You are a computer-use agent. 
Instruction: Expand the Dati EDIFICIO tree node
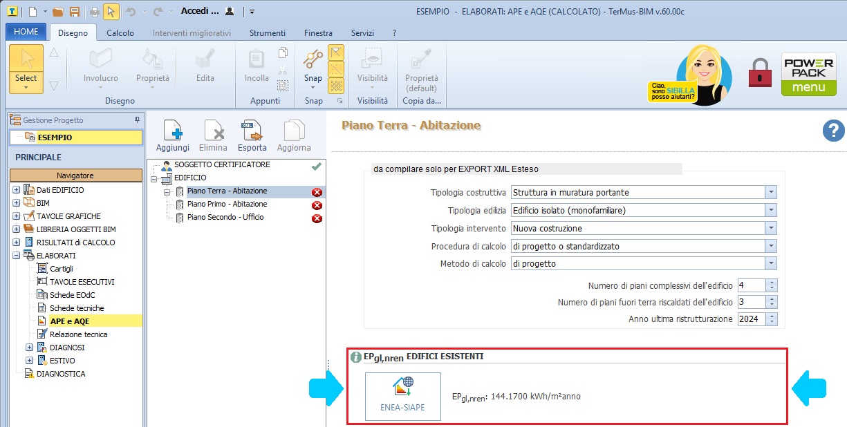point(17,190)
